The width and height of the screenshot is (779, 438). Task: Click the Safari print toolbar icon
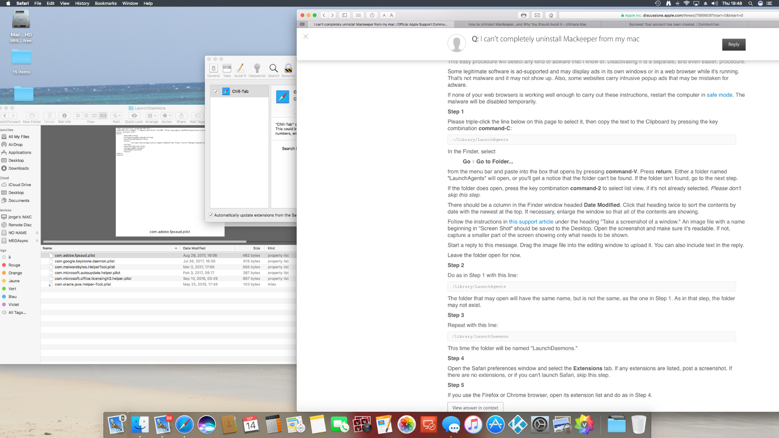click(x=523, y=15)
